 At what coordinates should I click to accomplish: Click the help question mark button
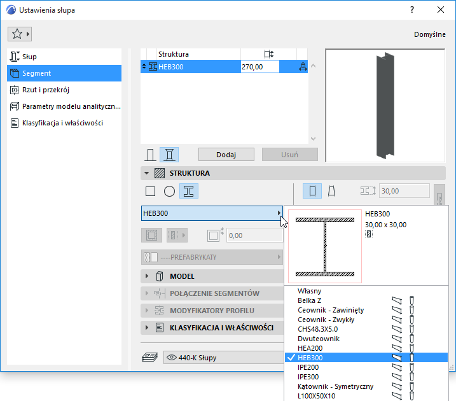[x=412, y=10]
